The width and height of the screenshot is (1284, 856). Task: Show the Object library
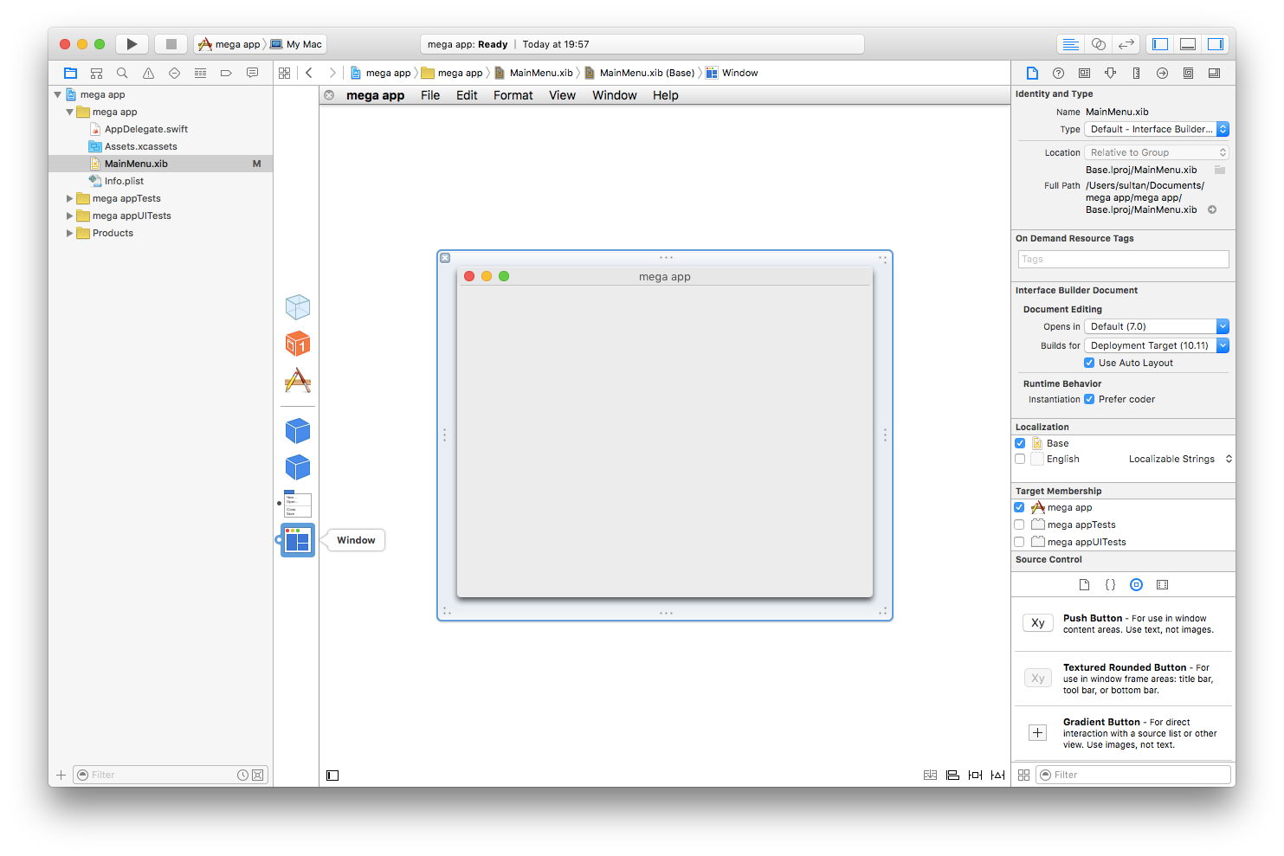(1136, 585)
